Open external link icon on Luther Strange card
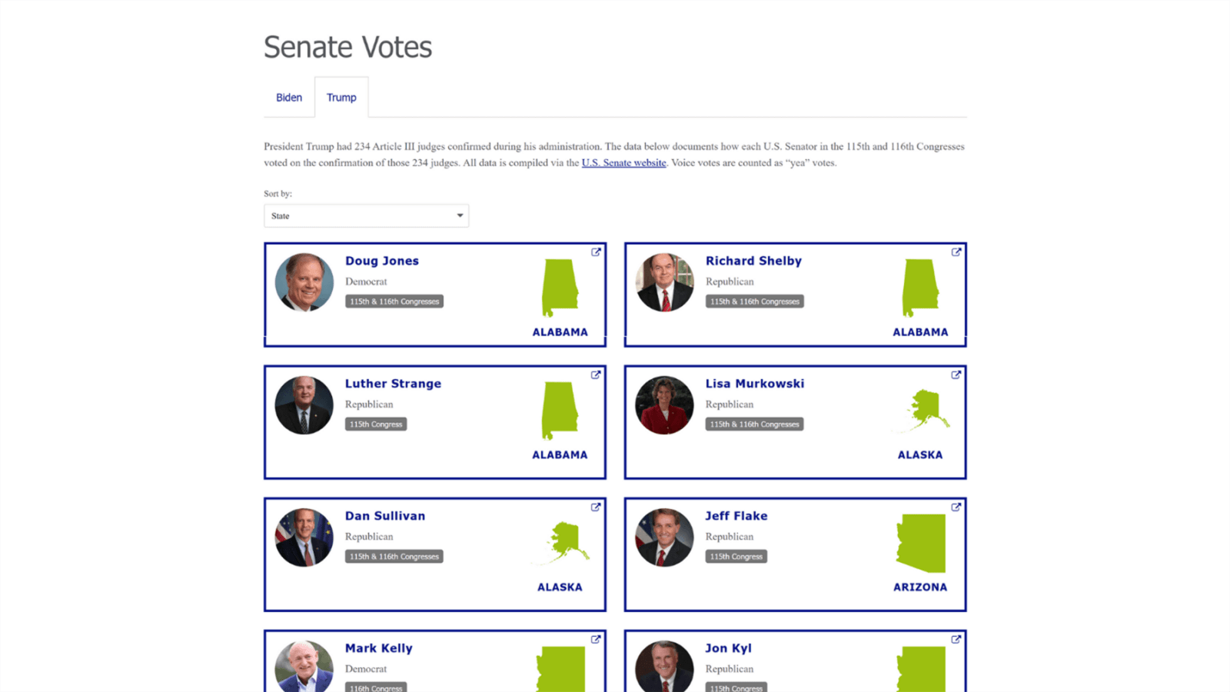Image resolution: width=1230 pixels, height=692 pixels. [596, 375]
